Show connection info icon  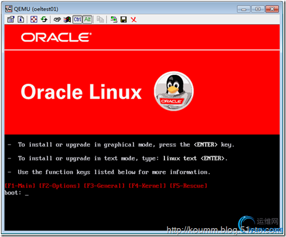pos(21,19)
